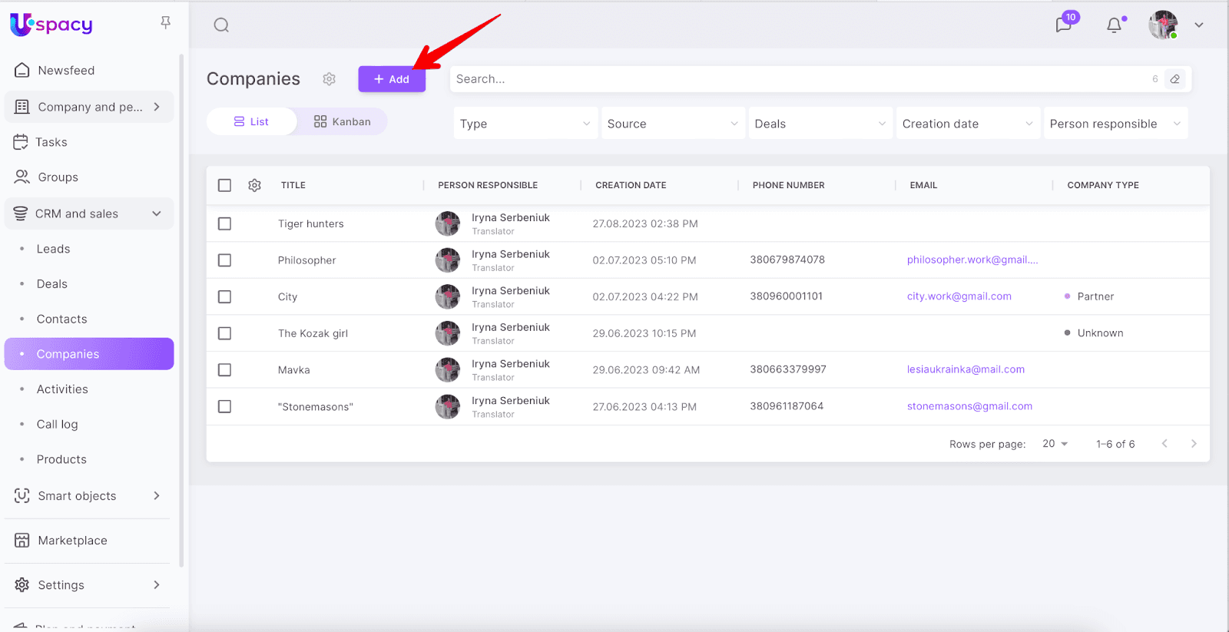This screenshot has height=632, width=1229.
Task: Click the eraser clear-search icon
Action: (x=1174, y=79)
